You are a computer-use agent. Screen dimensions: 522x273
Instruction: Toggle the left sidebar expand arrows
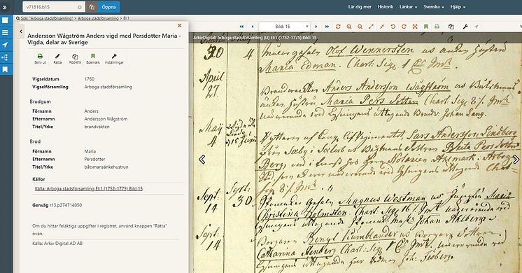[5, 7]
